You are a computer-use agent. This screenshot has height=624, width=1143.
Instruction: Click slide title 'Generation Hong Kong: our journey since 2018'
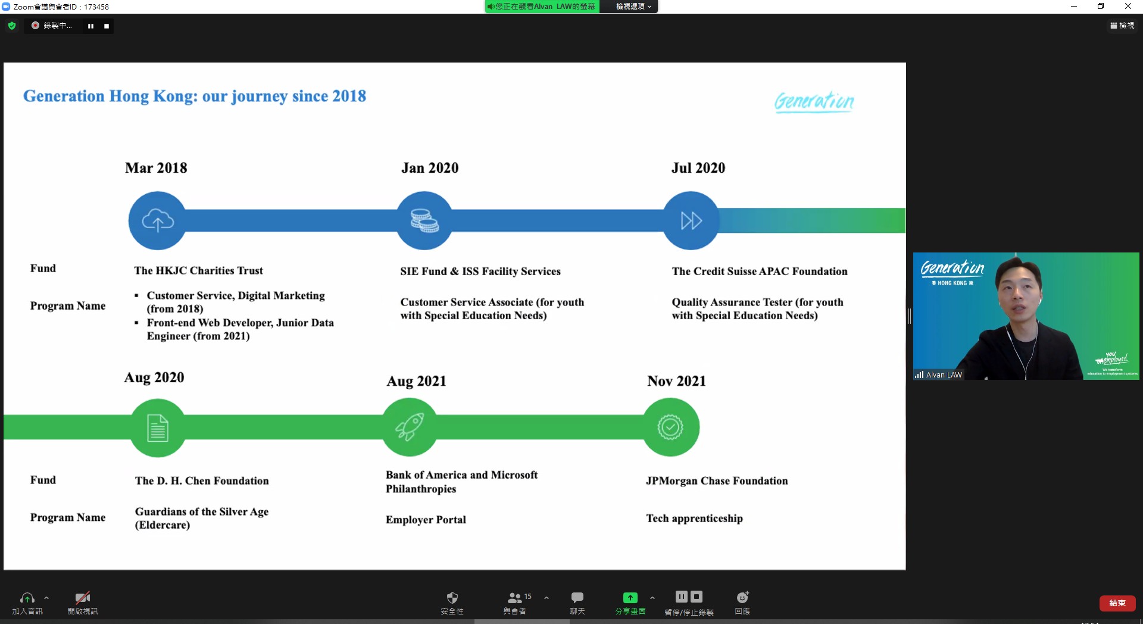point(195,96)
